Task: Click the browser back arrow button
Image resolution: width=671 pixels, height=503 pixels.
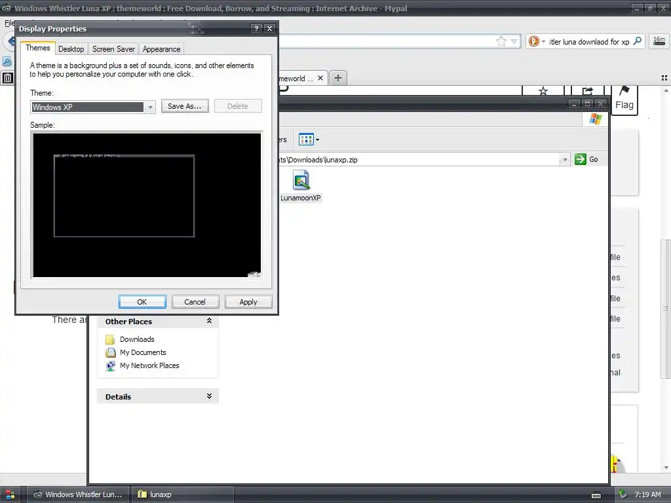Action: (x=10, y=41)
